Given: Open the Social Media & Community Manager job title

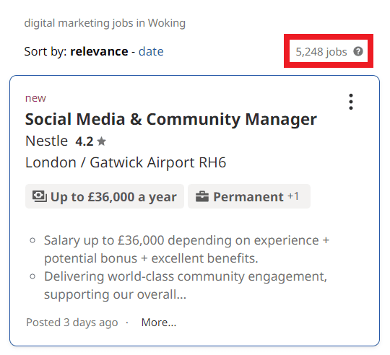Looking at the screenshot, I should click(x=171, y=119).
